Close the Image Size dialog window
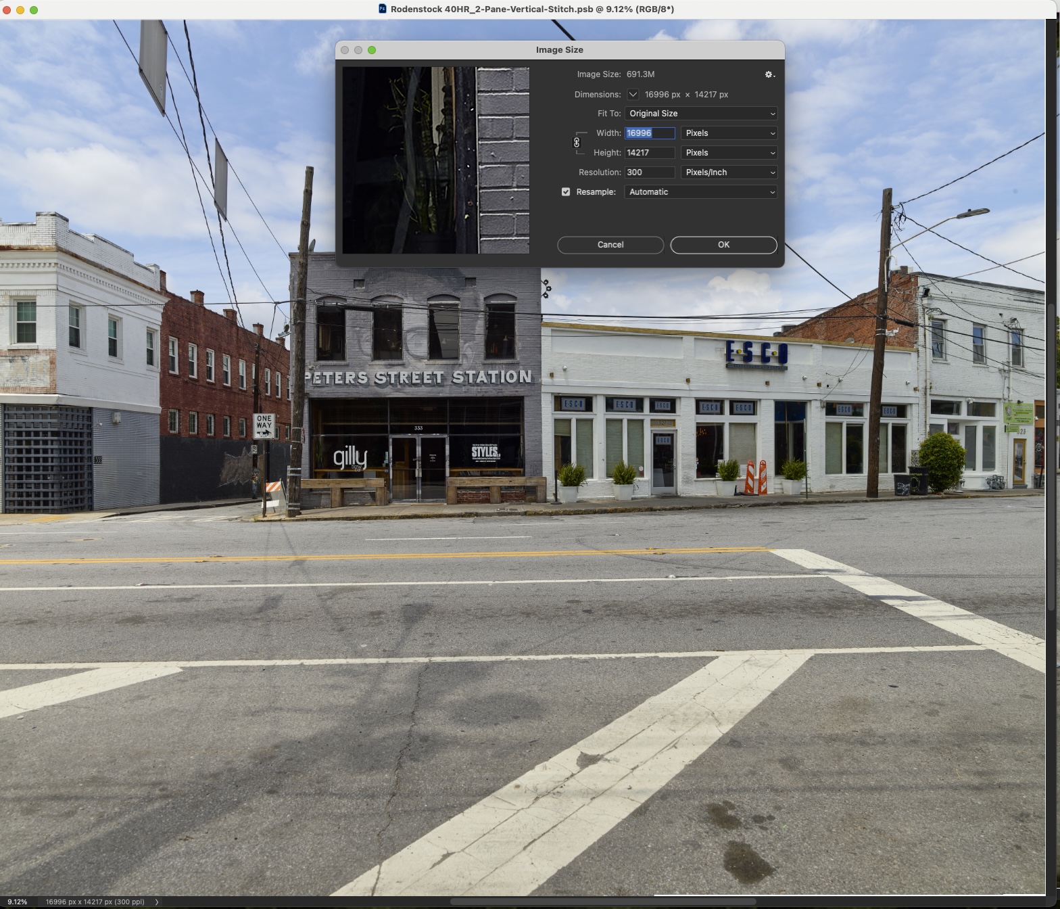The image size is (1060, 909). 345,50
